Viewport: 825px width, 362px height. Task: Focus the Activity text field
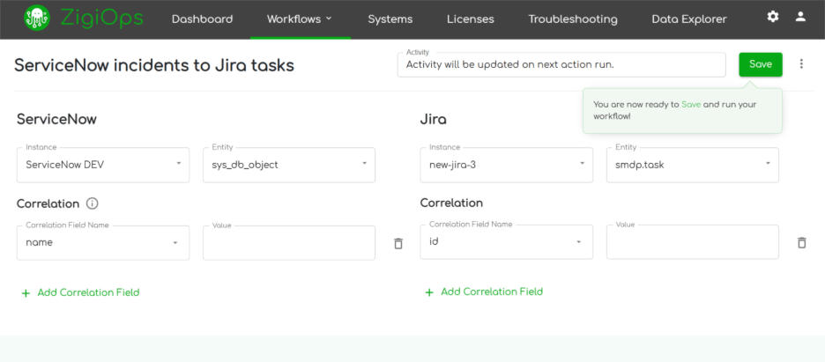pyautogui.click(x=561, y=65)
